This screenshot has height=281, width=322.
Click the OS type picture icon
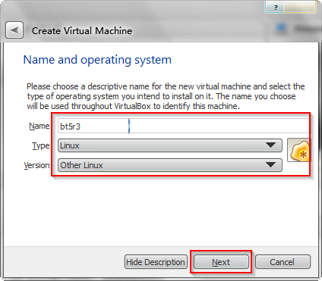pos(298,150)
